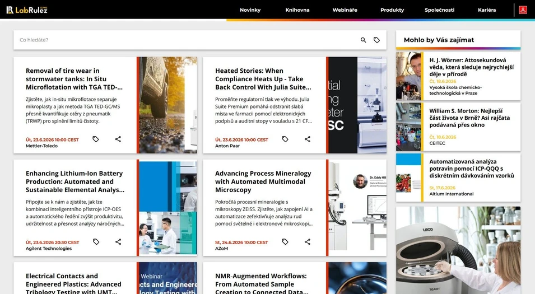Share the AZoM Process Mineralogy webinar

(x=308, y=242)
